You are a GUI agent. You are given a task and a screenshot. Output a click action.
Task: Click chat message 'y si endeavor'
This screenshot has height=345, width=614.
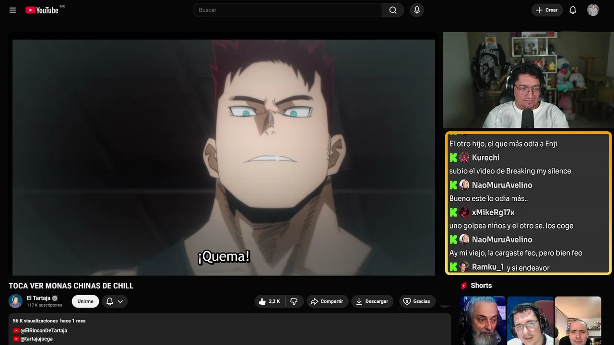point(528,268)
